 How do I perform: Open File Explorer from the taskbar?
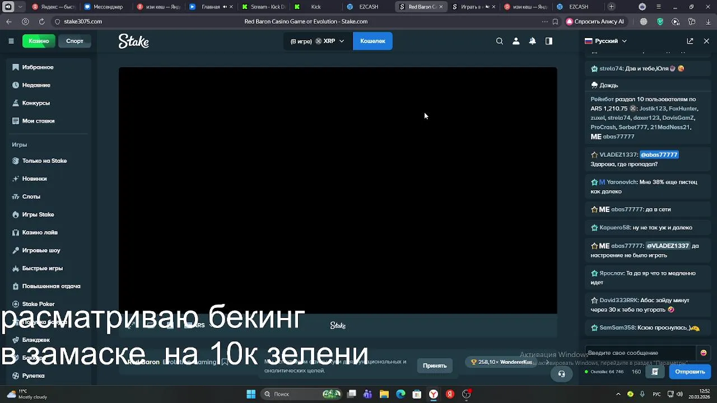(384, 394)
